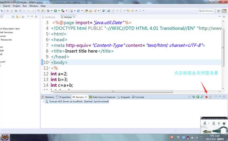Minimize the Project Explorer panel

click(x=32, y=17)
